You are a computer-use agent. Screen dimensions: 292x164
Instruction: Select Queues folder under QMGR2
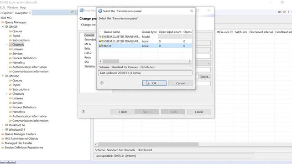[17, 80]
